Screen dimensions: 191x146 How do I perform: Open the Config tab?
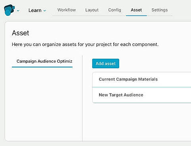point(115,10)
